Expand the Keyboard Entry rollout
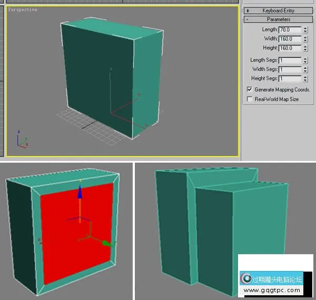 coord(278,11)
